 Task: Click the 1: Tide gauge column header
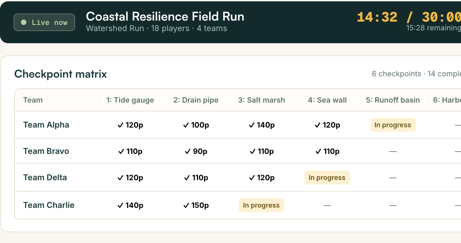point(130,100)
